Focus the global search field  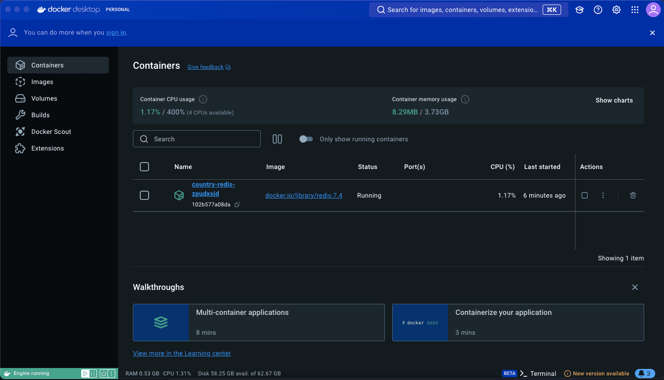[469, 10]
